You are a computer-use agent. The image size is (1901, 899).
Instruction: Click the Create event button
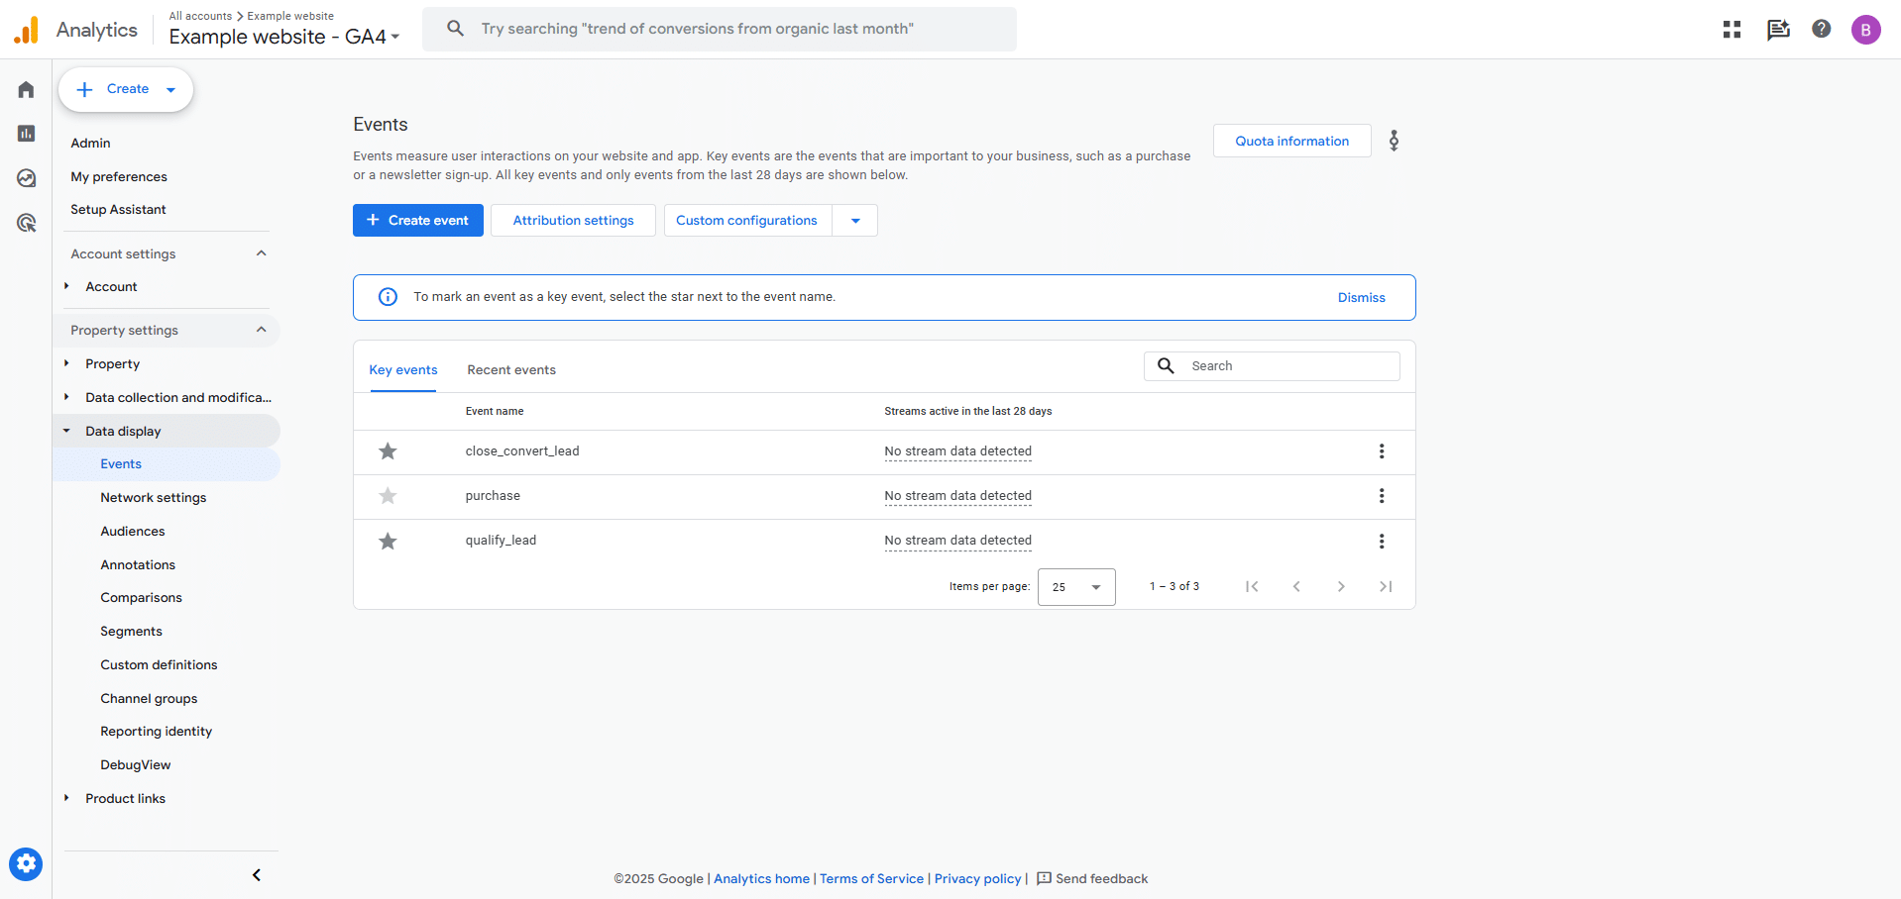click(417, 220)
